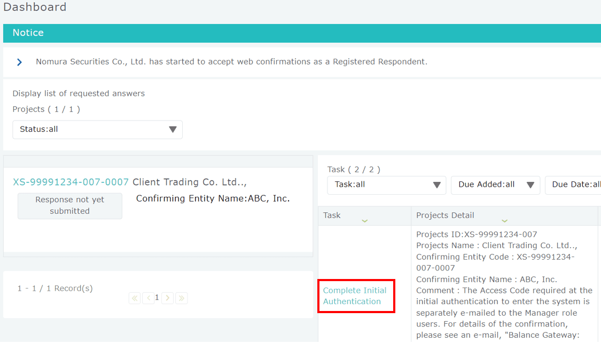This screenshot has height=343, width=601.
Task: Click the next page arrow
Action: [167, 298]
